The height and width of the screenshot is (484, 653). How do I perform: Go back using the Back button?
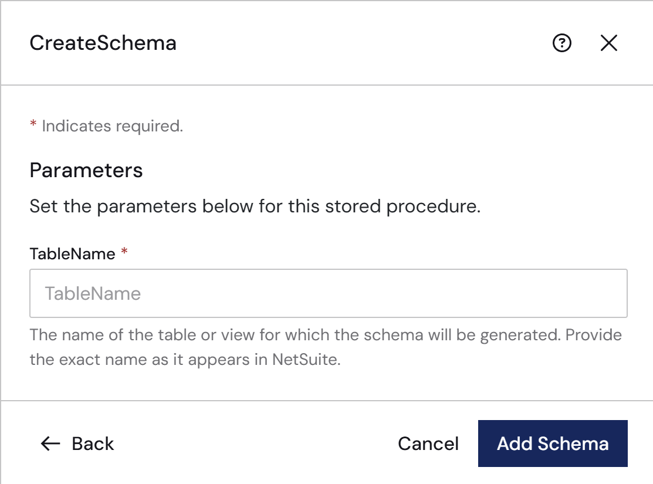(77, 444)
